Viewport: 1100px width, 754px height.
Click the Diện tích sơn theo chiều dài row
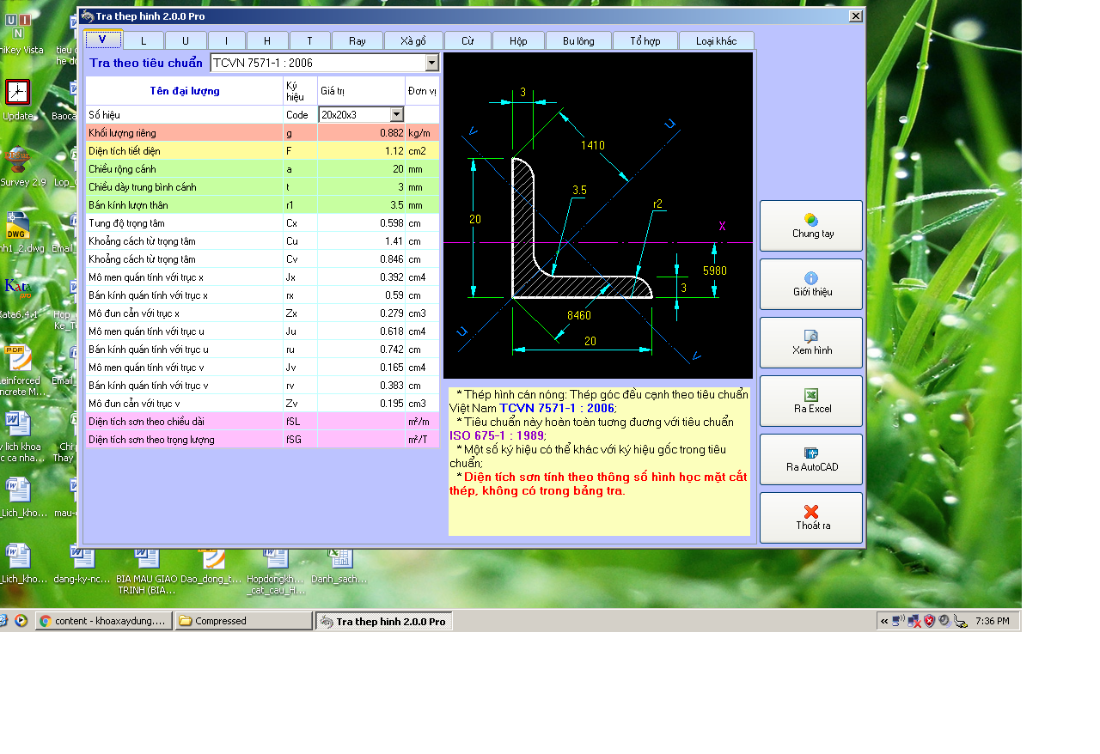pos(263,422)
